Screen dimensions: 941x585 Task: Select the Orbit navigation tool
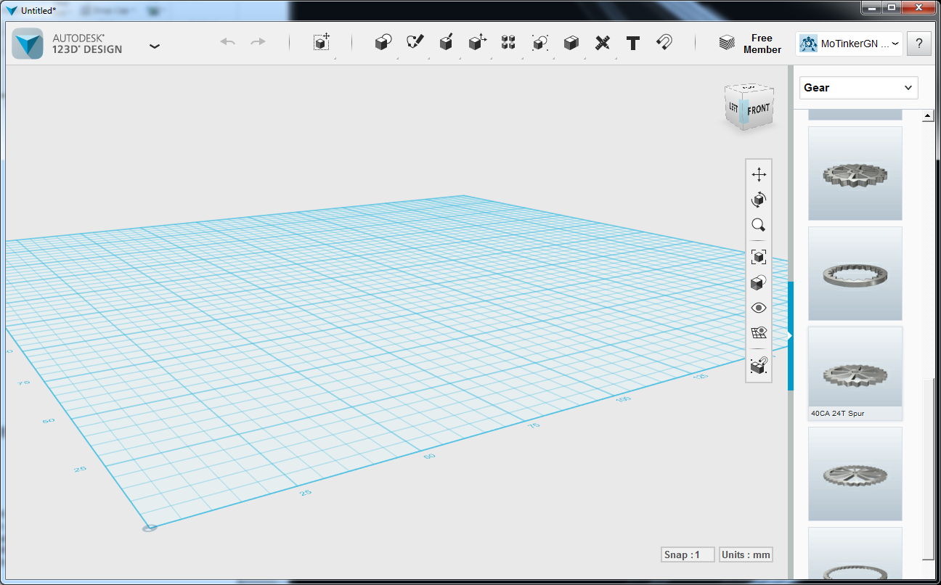[x=759, y=200]
